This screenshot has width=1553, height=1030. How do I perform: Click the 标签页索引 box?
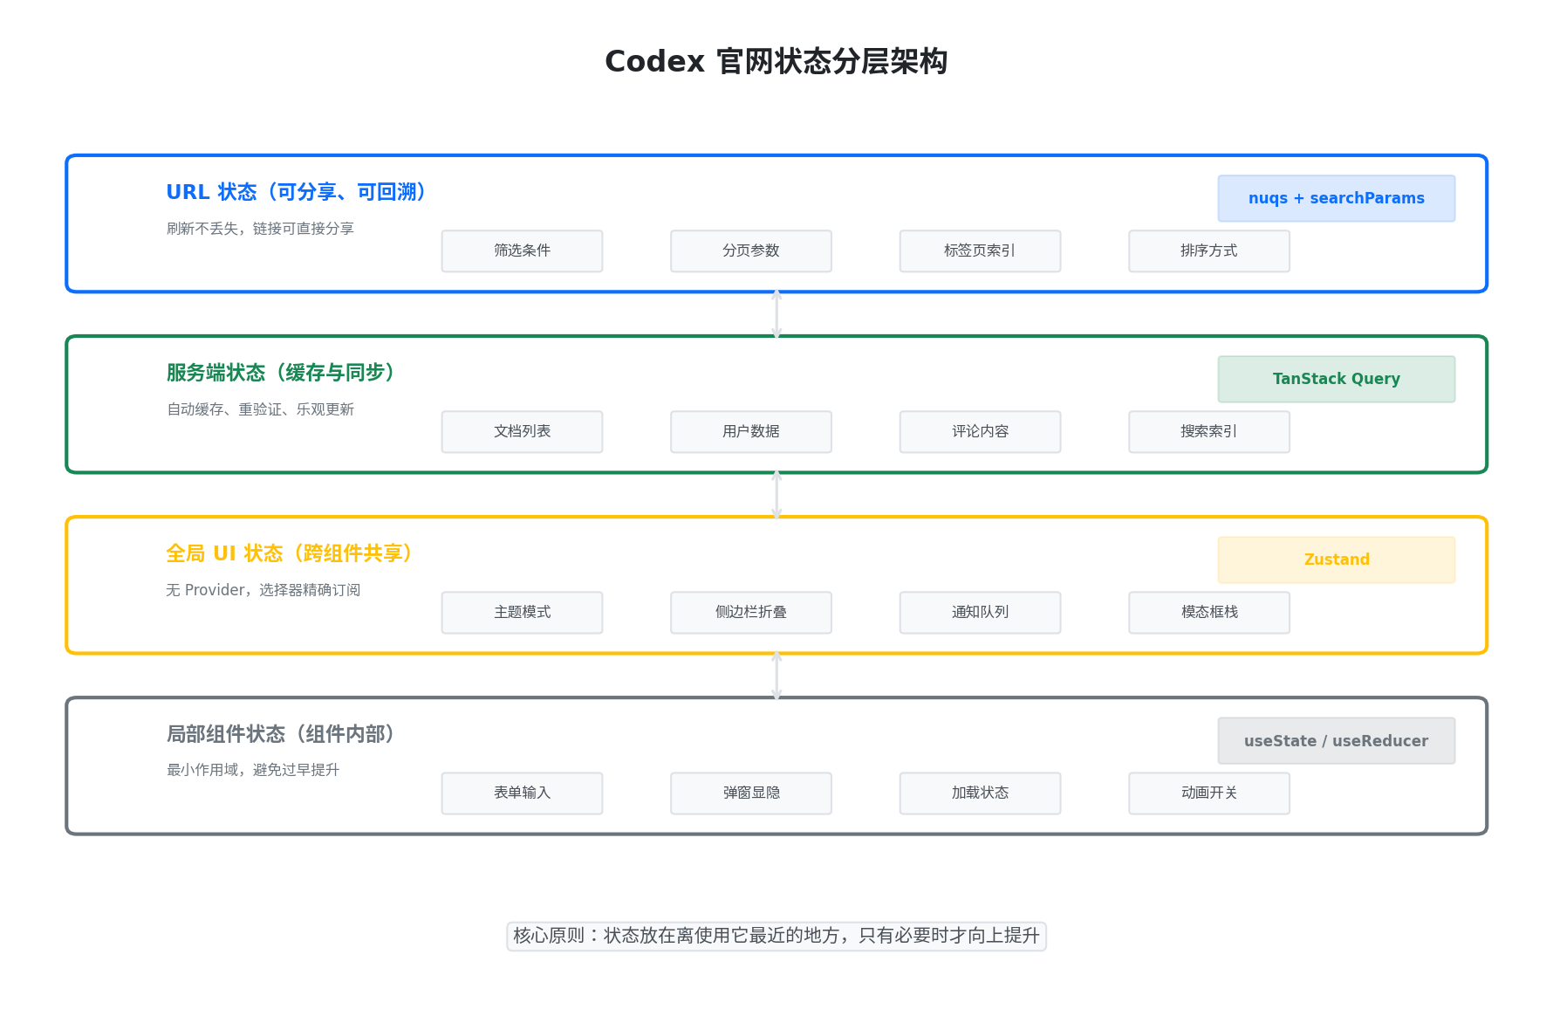(x=980, y=251)
